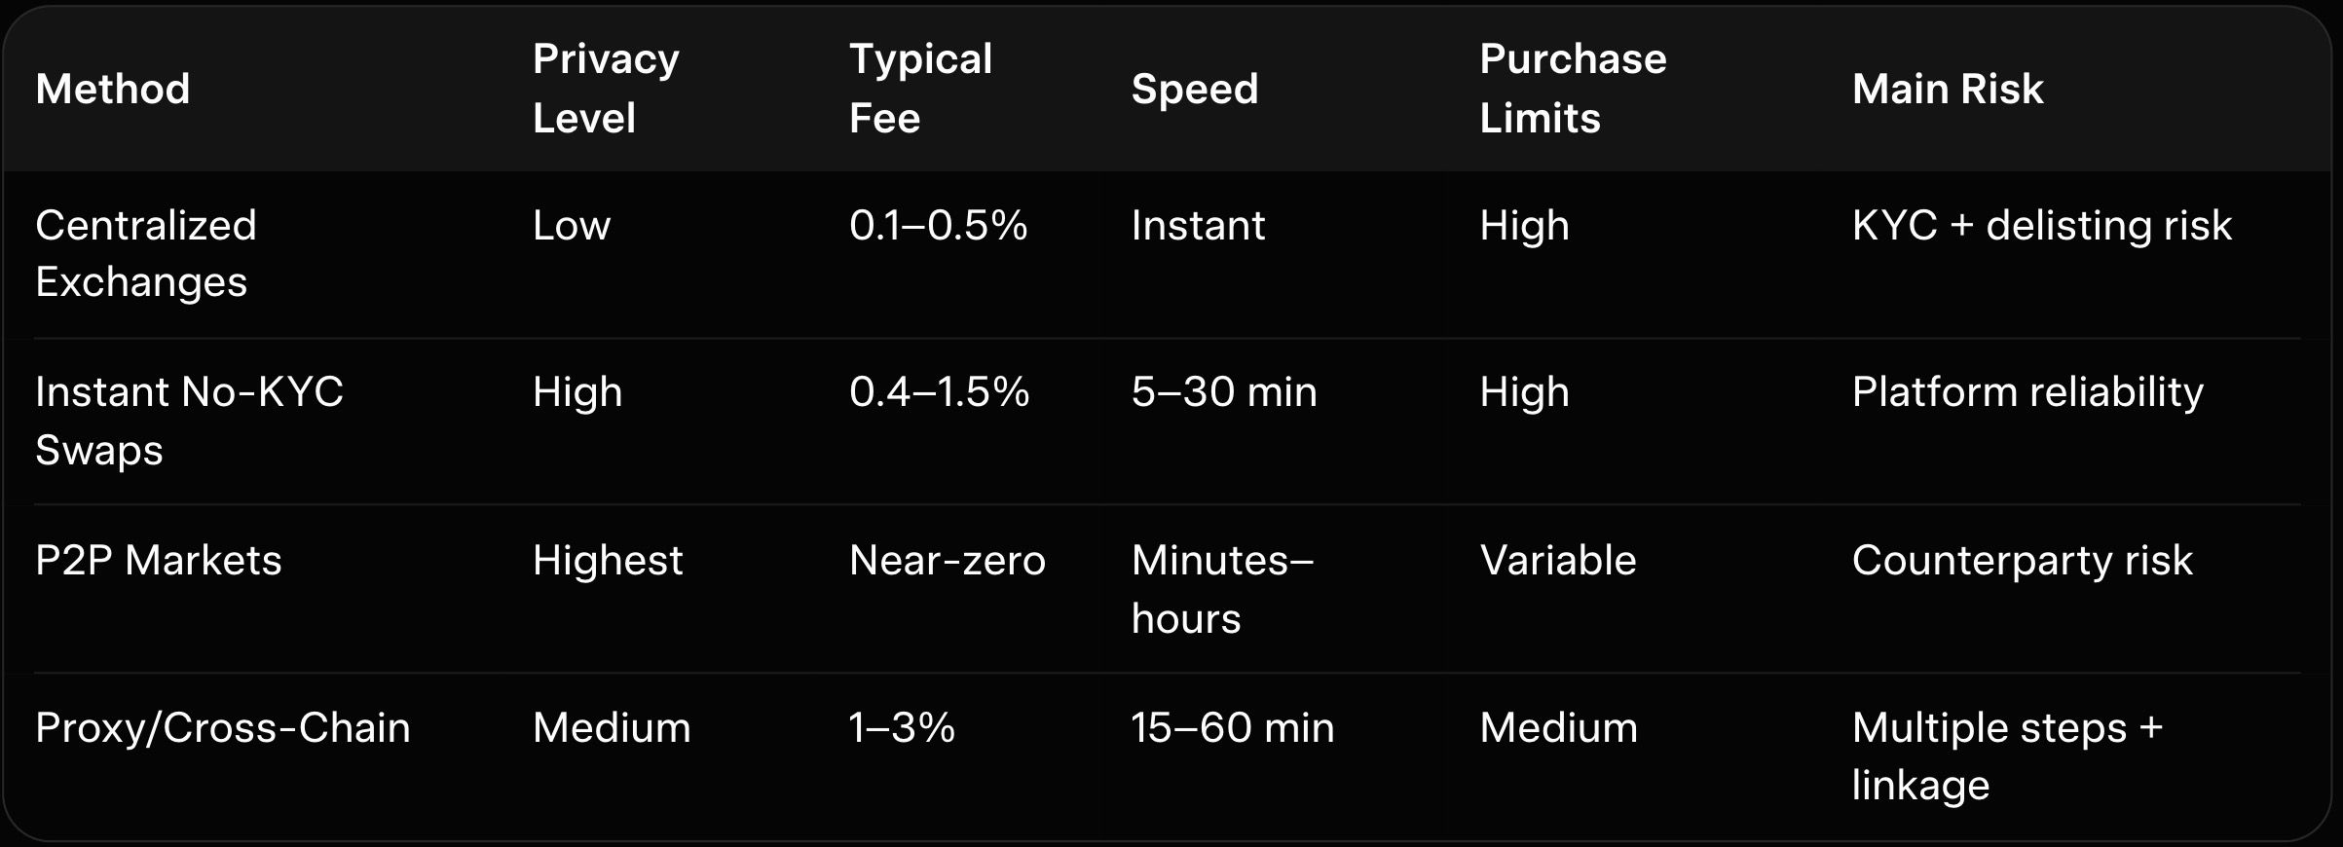
Task: Click the 0.1–0.5% fee cell
Action: tap(938, 226)
